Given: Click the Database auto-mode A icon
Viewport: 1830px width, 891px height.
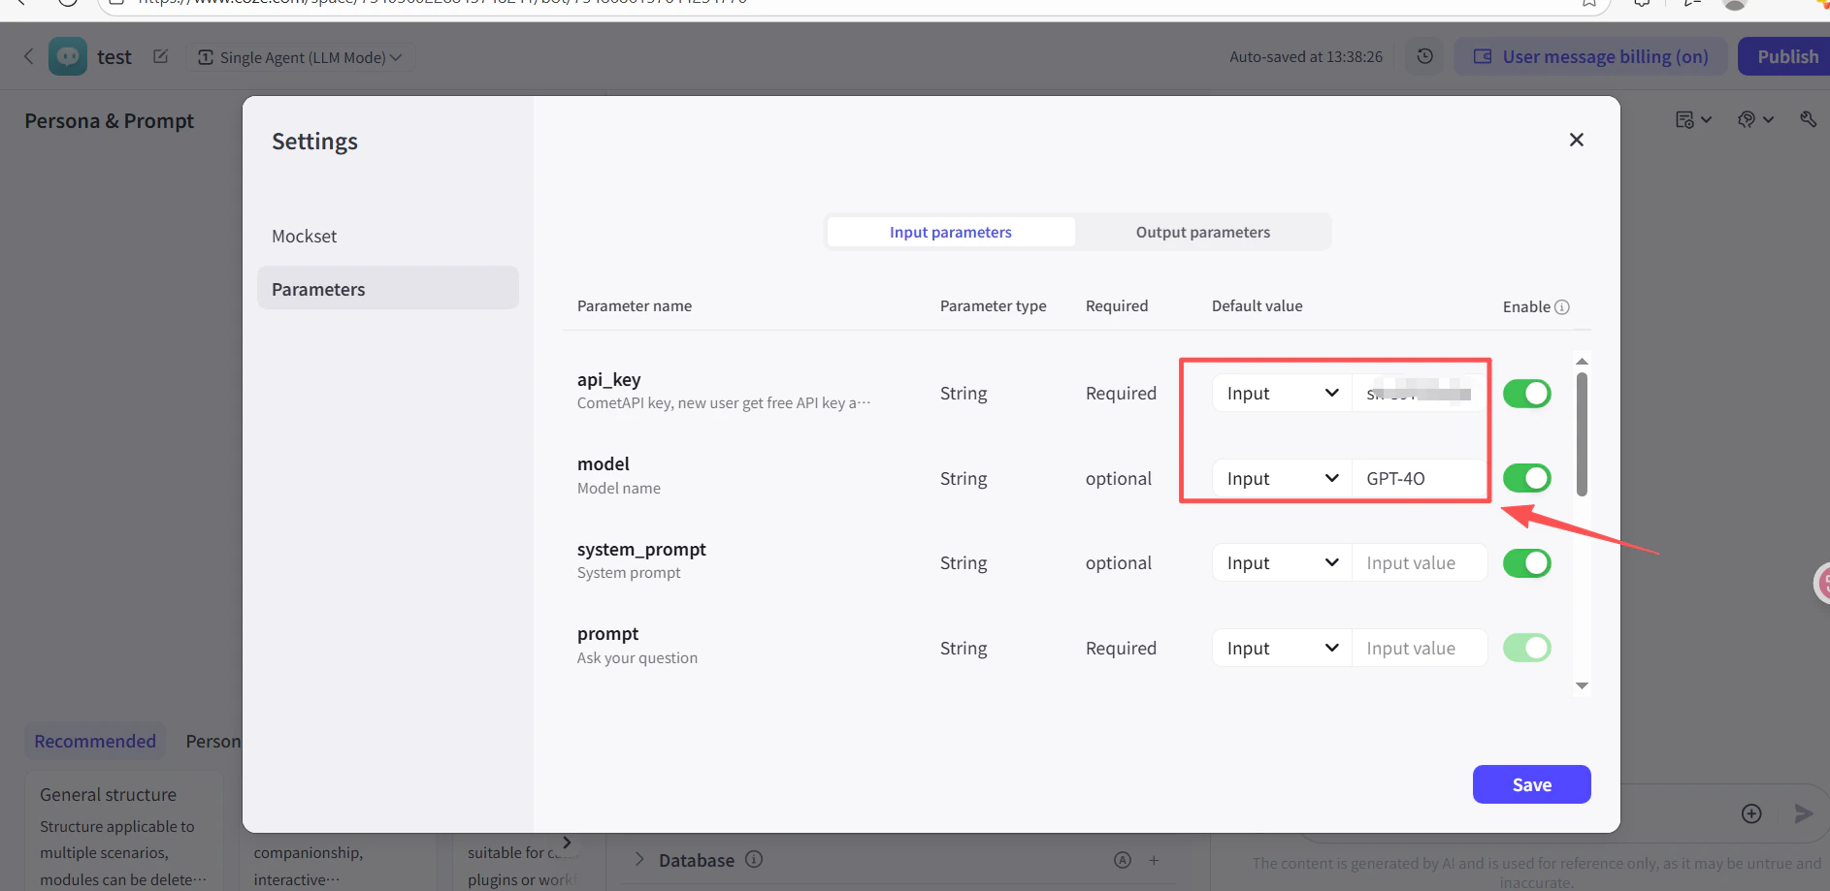Looking at the screenshot, I should point(1123,860).
